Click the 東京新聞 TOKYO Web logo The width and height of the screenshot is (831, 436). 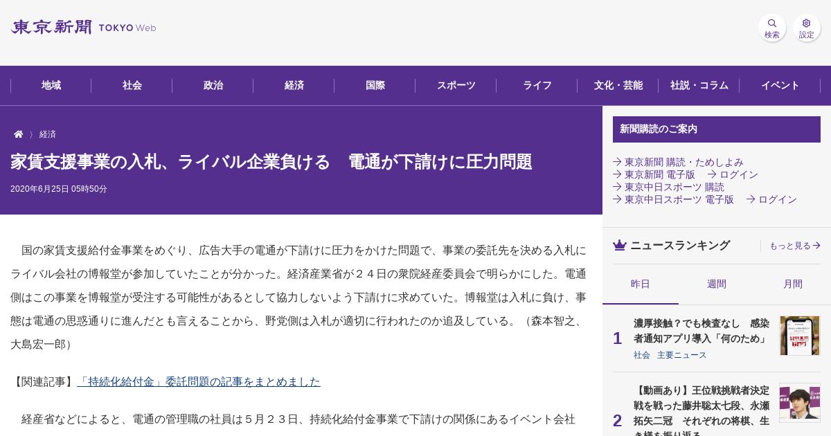(x=83, y=28)
